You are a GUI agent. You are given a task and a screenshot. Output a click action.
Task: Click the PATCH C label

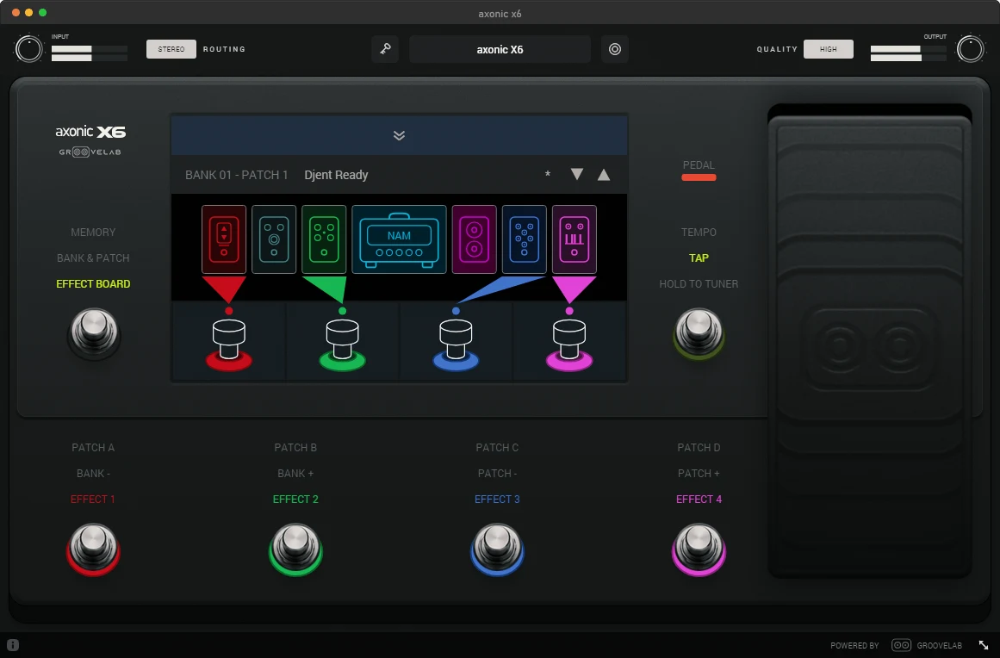(497, 448)
